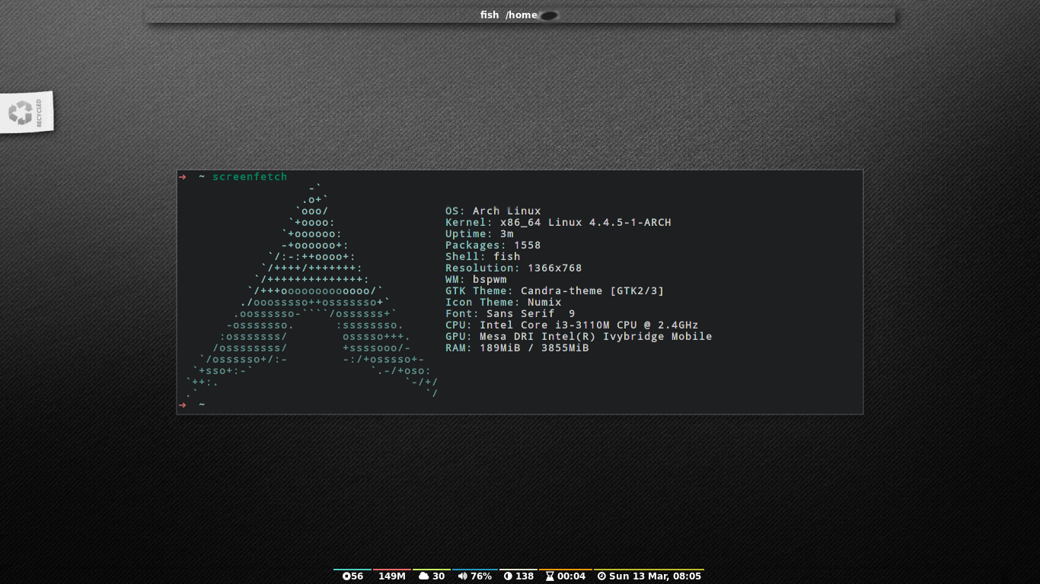The image size is (1040, 584).
Task: Click the empty prompt line at terminal bottom
Action: tap(520, 405)
